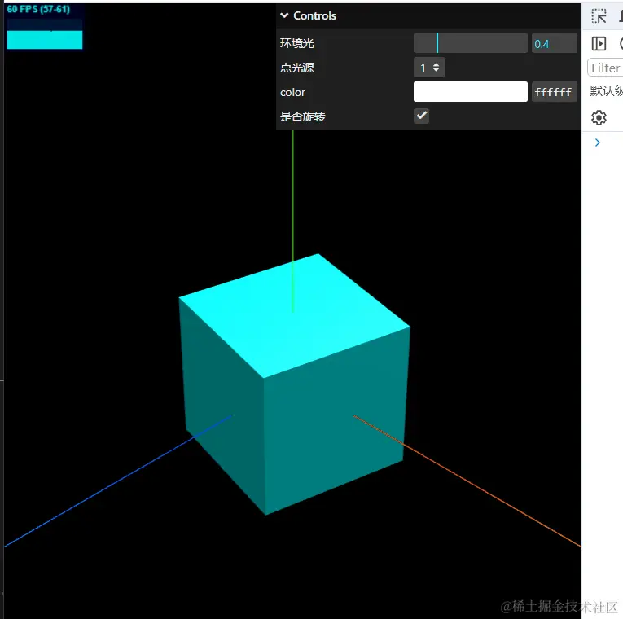623x619 pixels.
Task: Click the FPS stats panel
Action: (45, 27)
